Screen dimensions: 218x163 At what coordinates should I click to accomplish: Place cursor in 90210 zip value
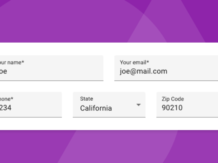[172, 108]
